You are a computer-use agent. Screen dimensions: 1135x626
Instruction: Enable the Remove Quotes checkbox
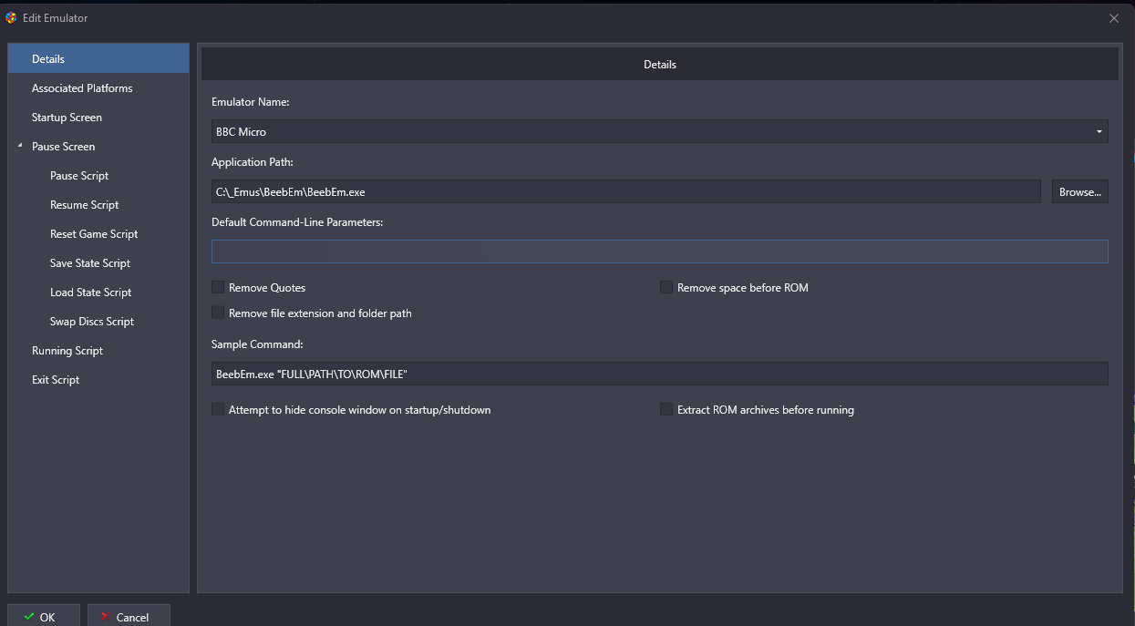click(x=218, y=287)
